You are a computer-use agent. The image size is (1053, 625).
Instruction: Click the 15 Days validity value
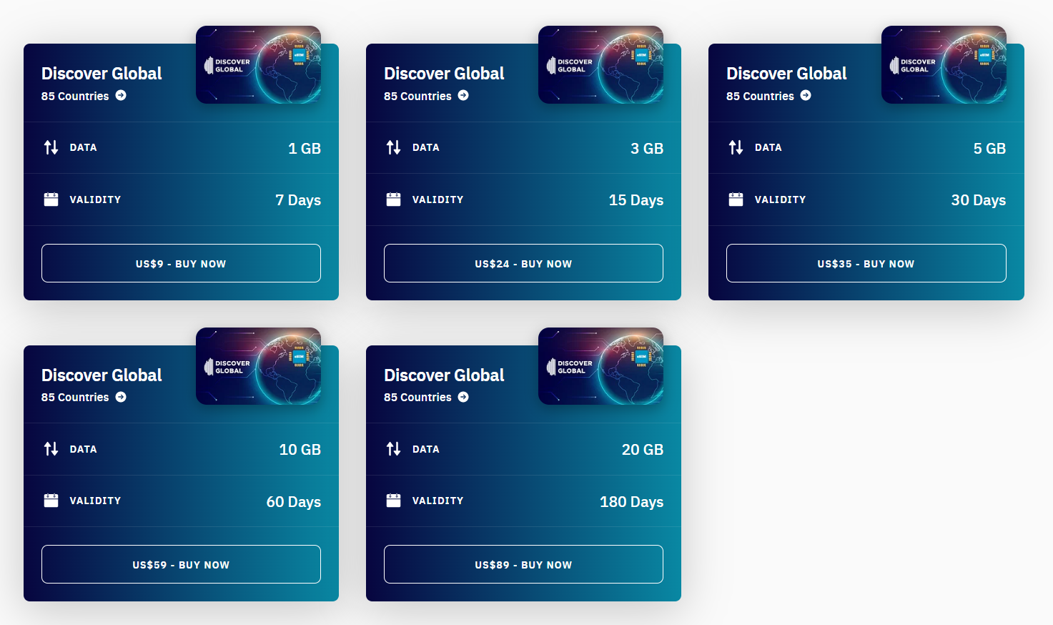pos(636,200)
